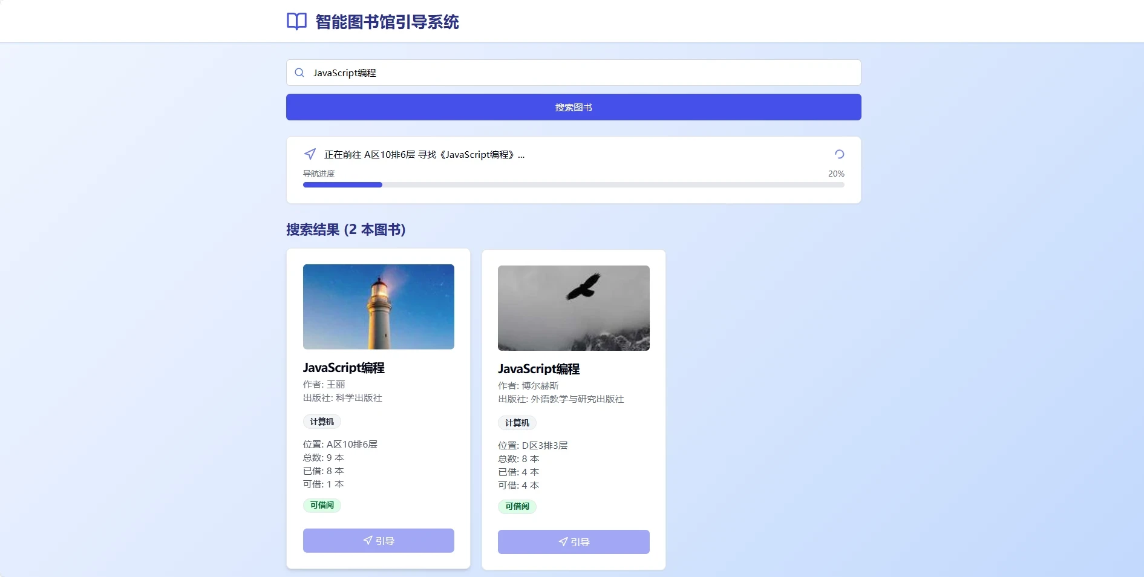The width and height of the screenshot is (1144, 577).
Task: Click the 可借阅 badge on the first book
Action: [x=322, y=505]
